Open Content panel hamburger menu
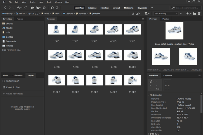 (x=143, y=19)
